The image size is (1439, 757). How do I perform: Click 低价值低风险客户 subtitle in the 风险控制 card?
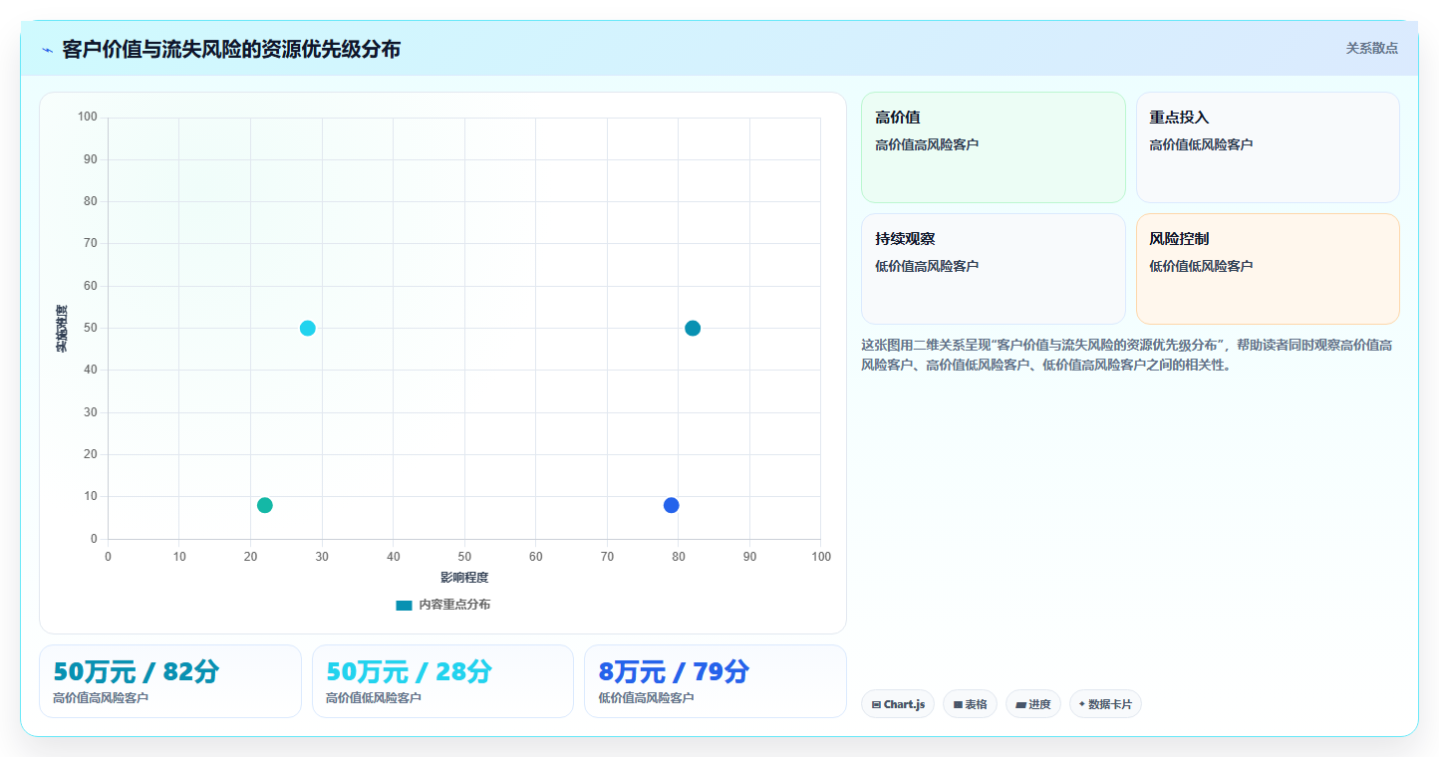(x=1201, y=266)
